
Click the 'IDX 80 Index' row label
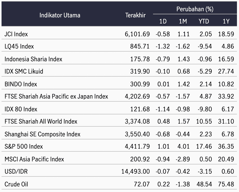coord(21,109)
